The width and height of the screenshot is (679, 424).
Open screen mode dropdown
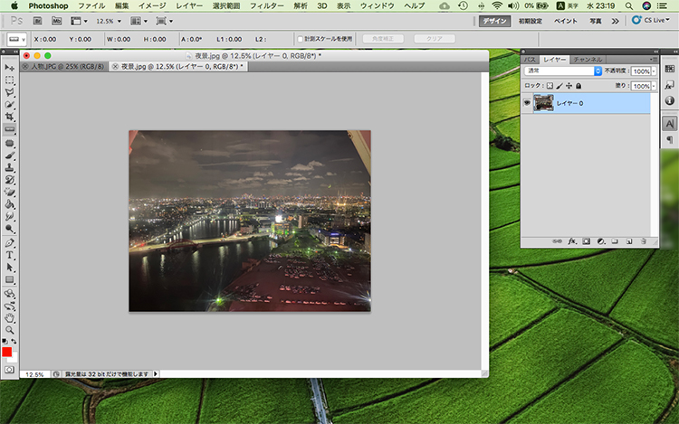[x=165, y=21]
